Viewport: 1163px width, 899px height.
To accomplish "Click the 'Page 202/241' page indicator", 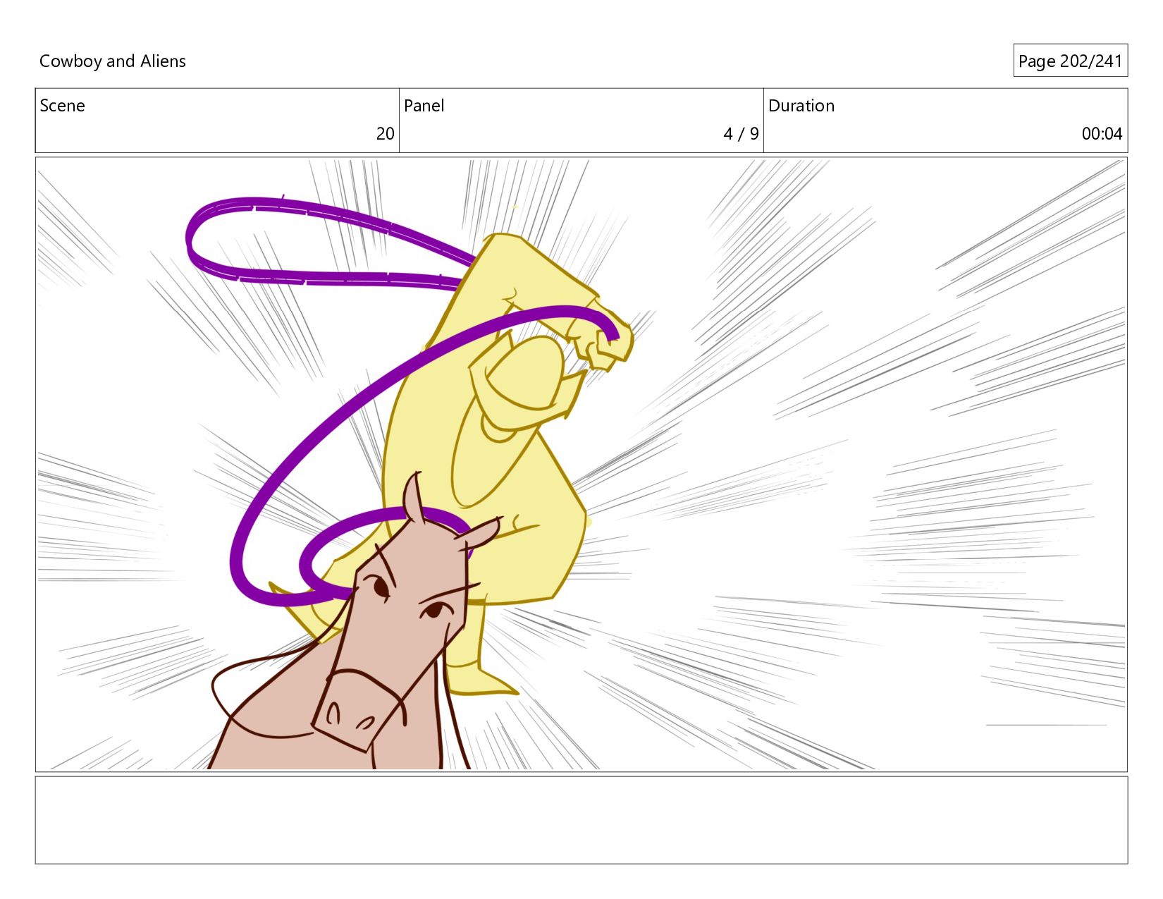I will pyautogui.click(x=1070, y=61).
